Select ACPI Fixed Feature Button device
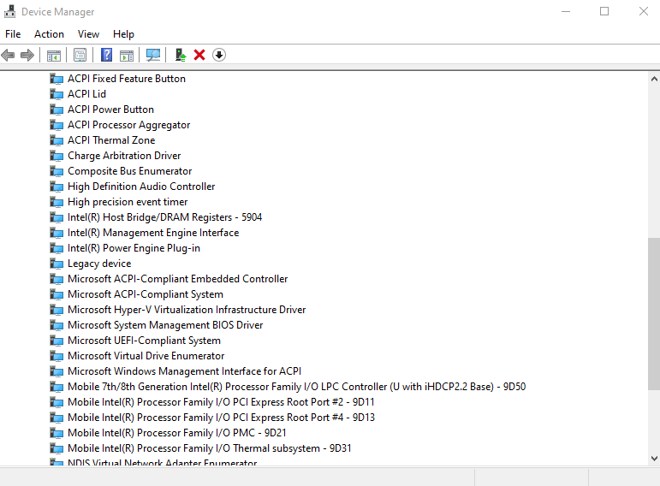This screenshot has width=660, height=486. click(x=127, y=79)
